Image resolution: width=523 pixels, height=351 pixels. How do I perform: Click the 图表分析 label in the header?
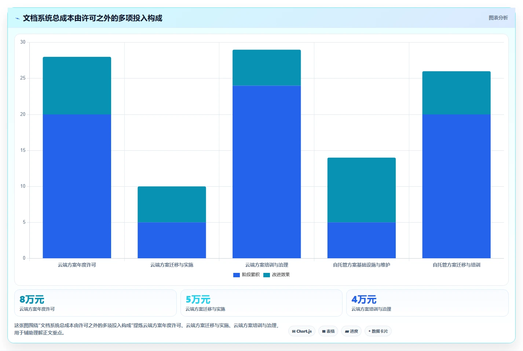point(498,18)
